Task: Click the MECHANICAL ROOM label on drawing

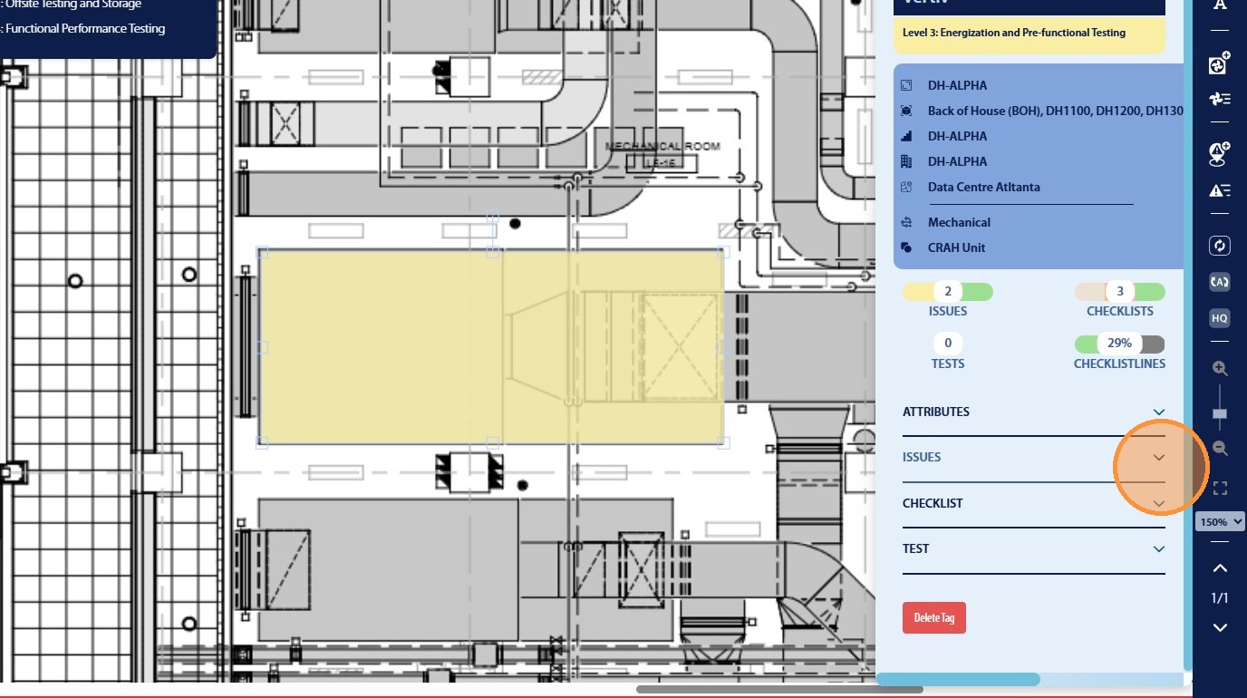Action: click(662, 146)
